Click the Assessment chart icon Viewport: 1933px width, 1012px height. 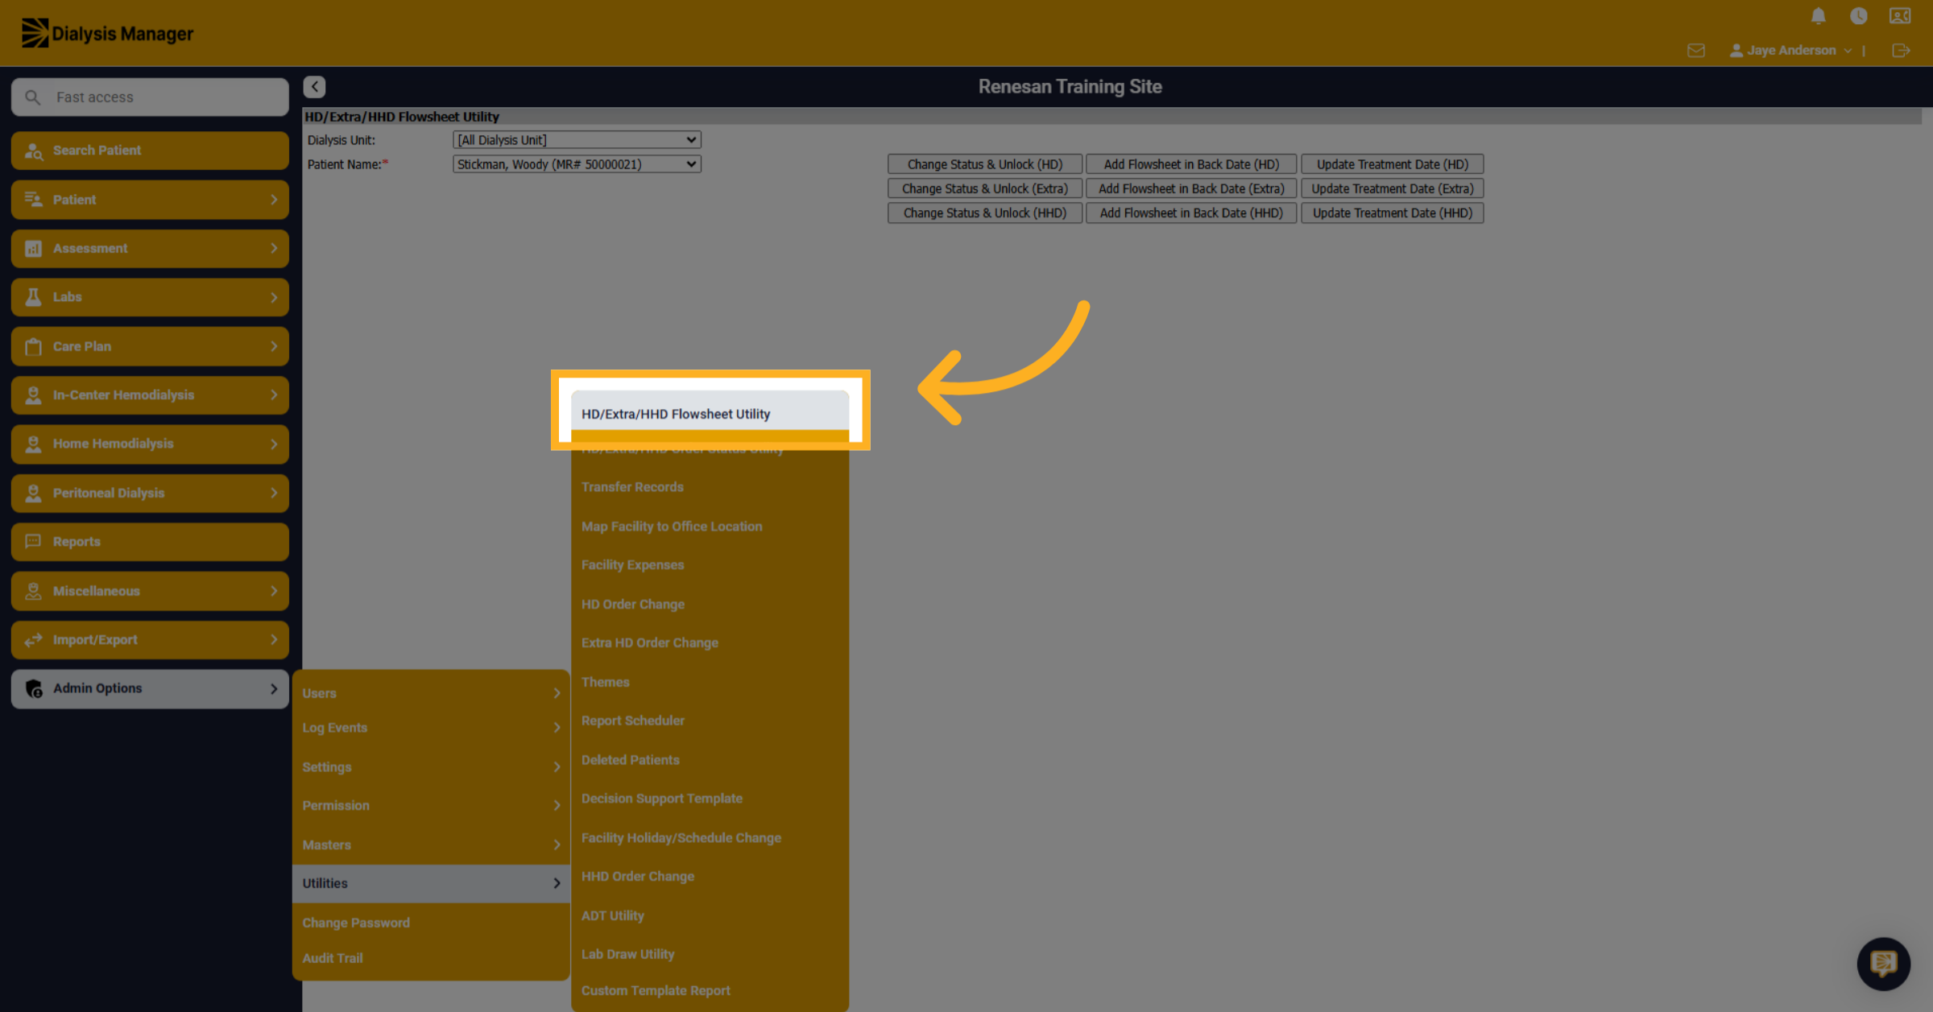coord(33,248)
